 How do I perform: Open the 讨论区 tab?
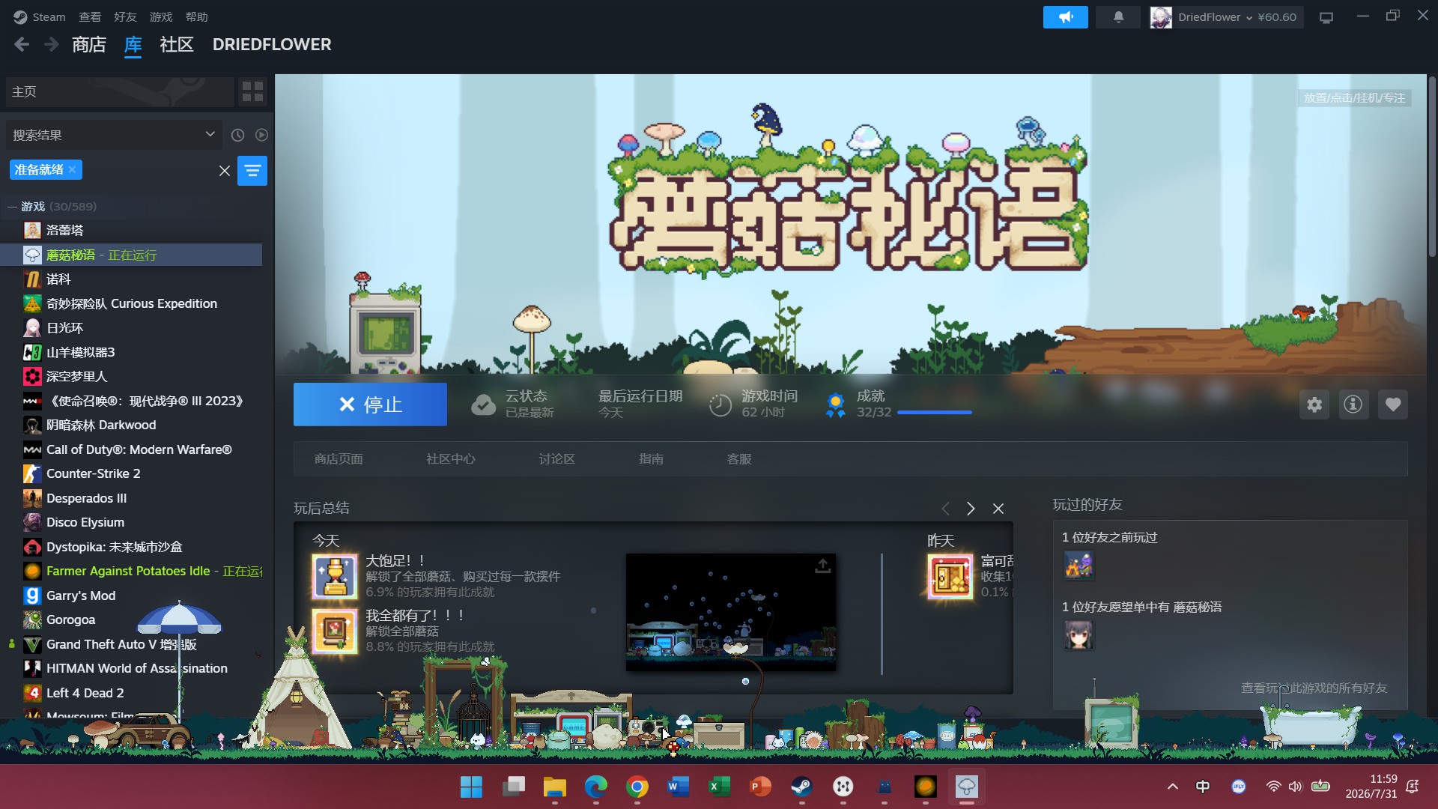(x=557, y=459)
